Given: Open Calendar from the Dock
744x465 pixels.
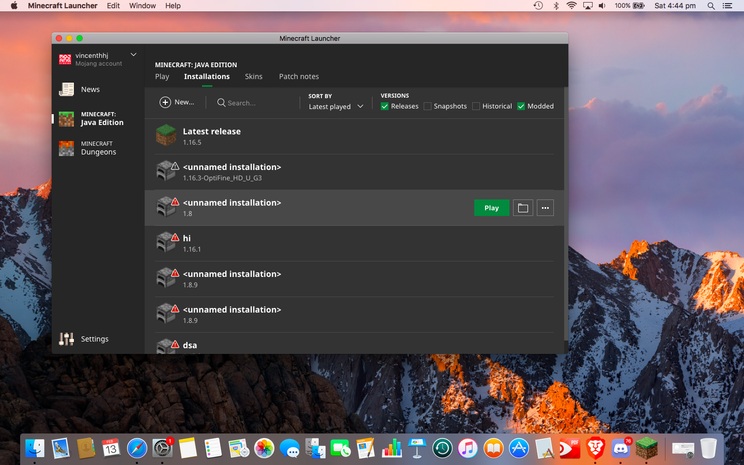Looking at the screenshot, I should [x=111, y=448].
